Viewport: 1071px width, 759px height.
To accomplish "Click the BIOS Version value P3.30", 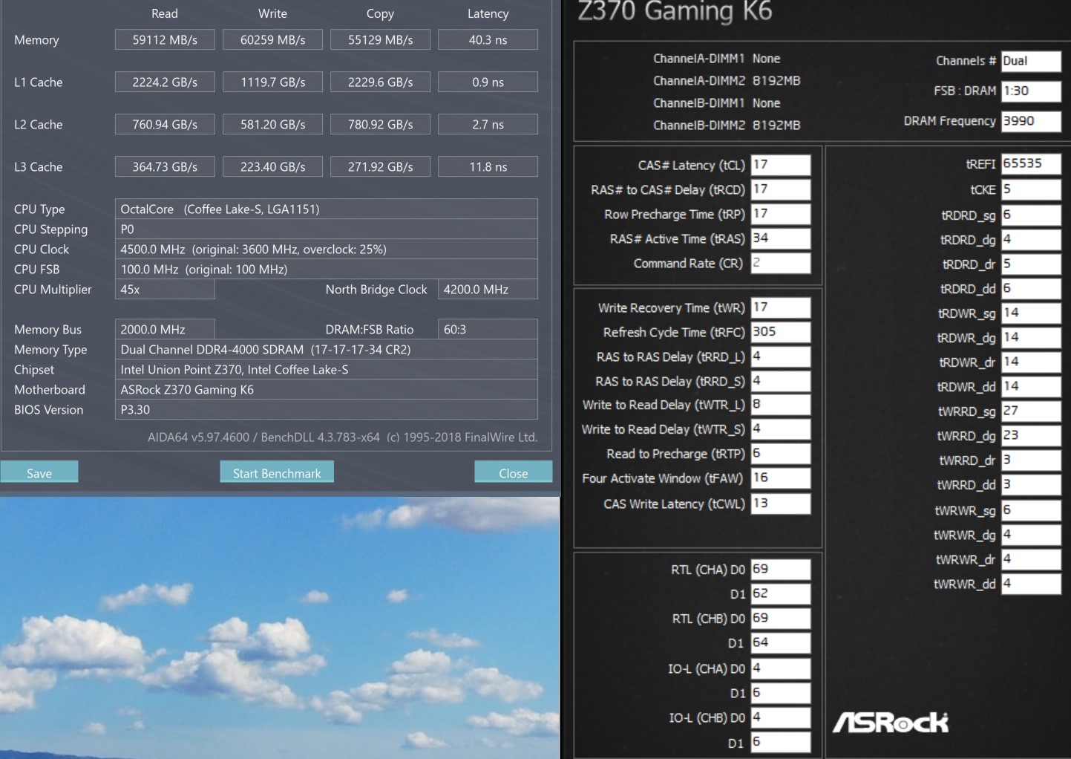I will pos(327,409).
